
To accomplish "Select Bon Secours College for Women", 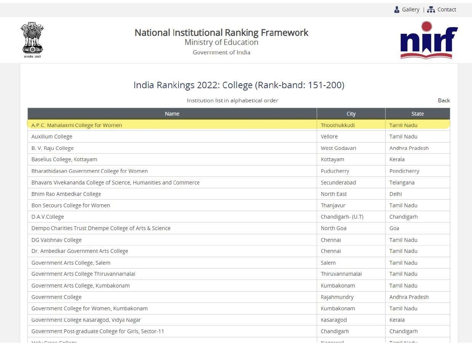I will point(71,205).
